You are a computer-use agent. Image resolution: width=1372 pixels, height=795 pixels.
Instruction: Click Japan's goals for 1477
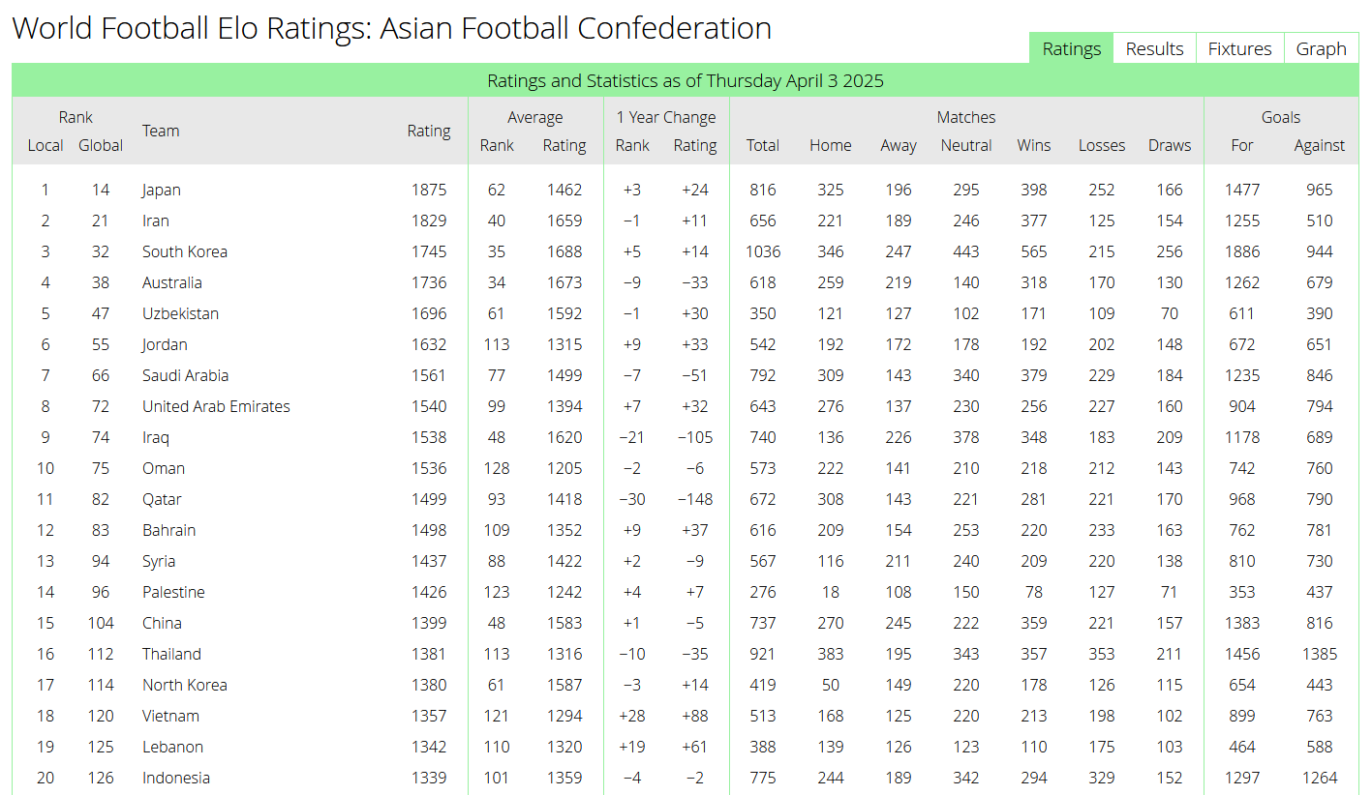click(x=1242, y=190)
